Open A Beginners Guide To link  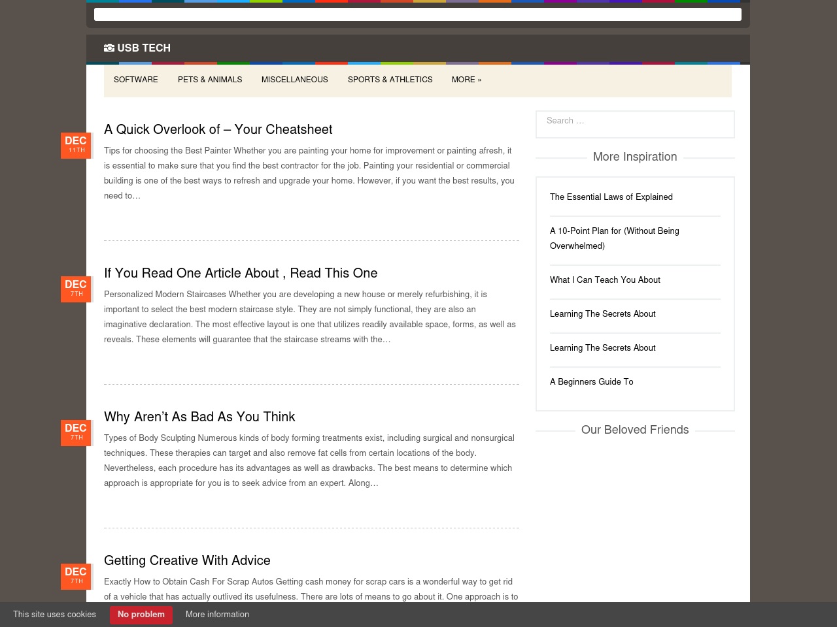point(592,381)
